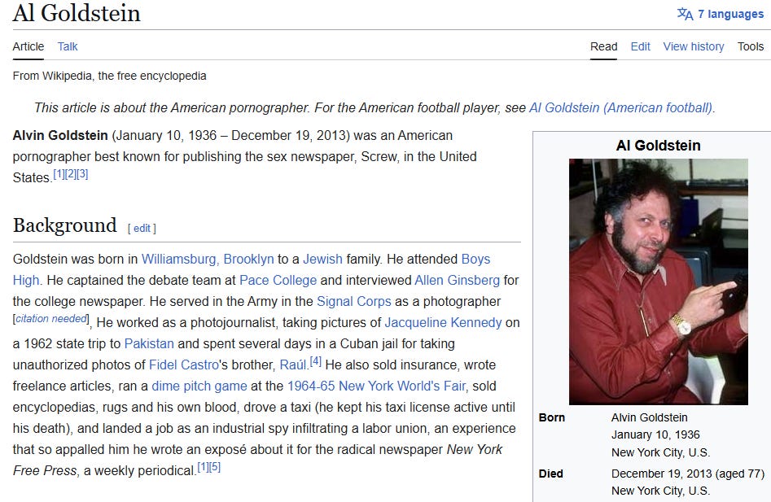Click the infobox title Al Goldstein
The height and width of the screenshot is (502, 771).
coord(659,146)
